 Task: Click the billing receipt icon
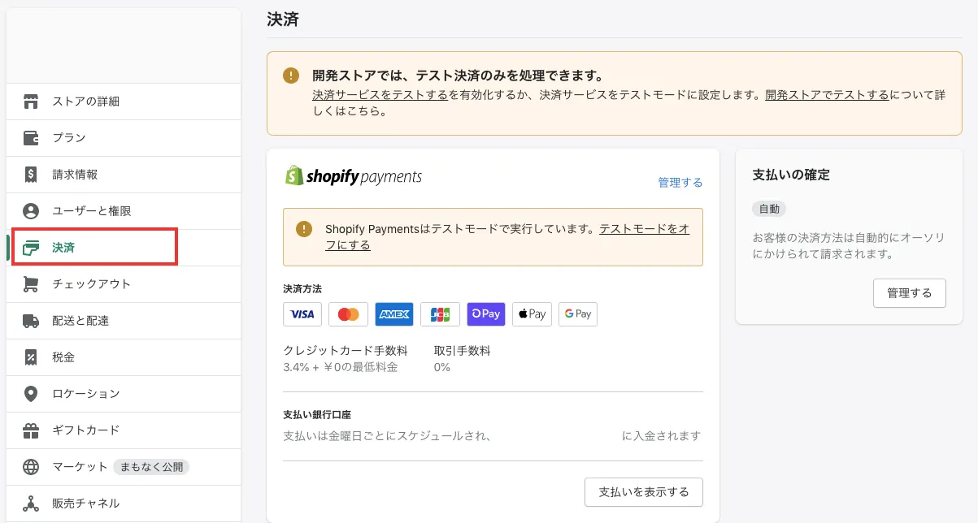click(31, 175)
